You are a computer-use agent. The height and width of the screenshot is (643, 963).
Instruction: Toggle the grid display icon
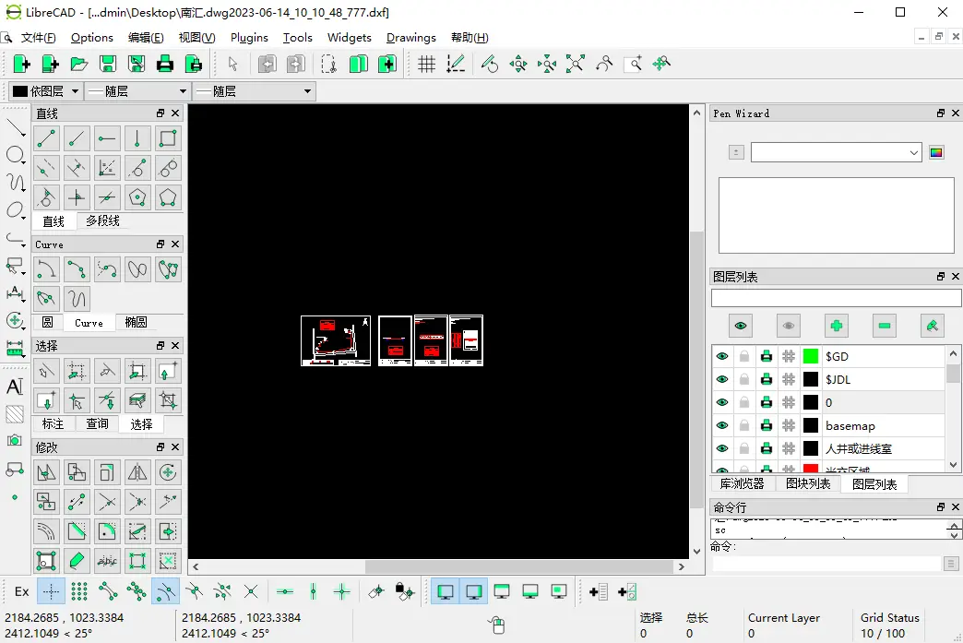[x=426, y=64]
